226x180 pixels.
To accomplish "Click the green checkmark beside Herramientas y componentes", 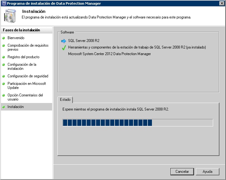I will point(64,48).
